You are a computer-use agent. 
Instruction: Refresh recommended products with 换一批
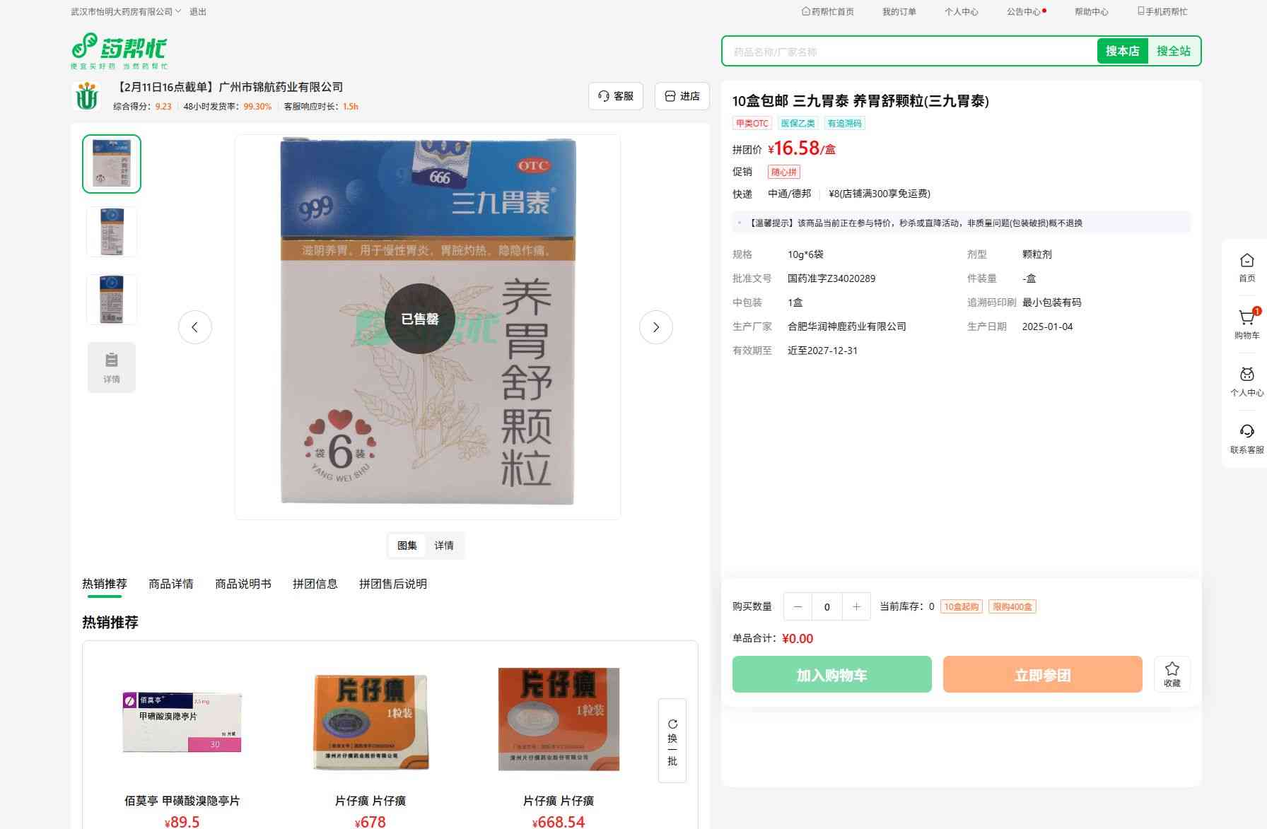[672, 741]
